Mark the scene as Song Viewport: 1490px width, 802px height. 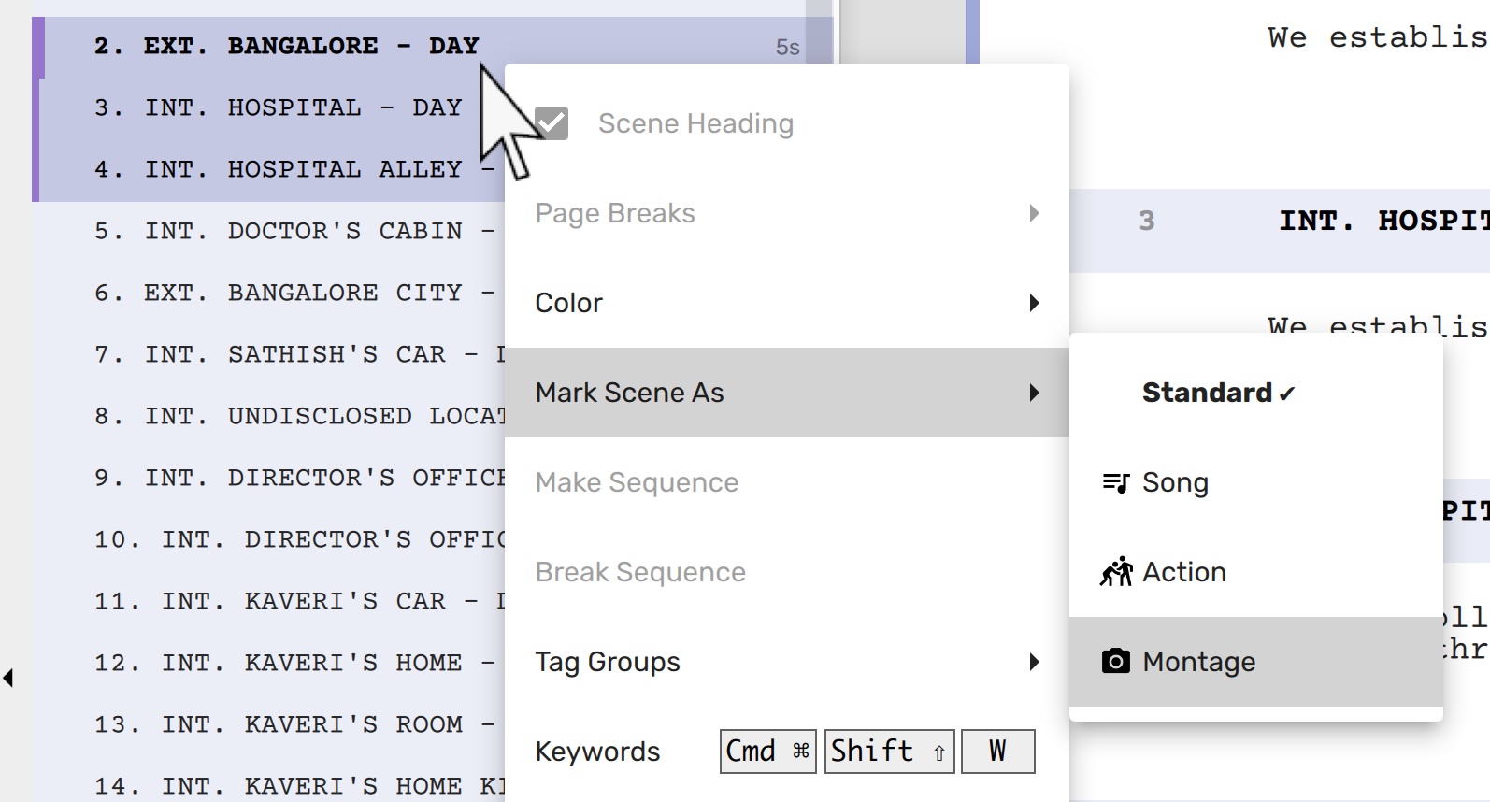(1175, 482)
